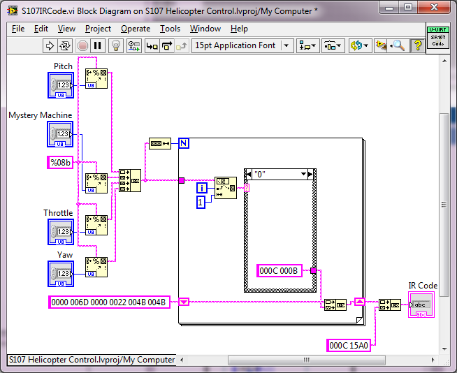Select the Mystery Machine control terminal
Viewport: 457px width, 373px height.
point(60,134)
